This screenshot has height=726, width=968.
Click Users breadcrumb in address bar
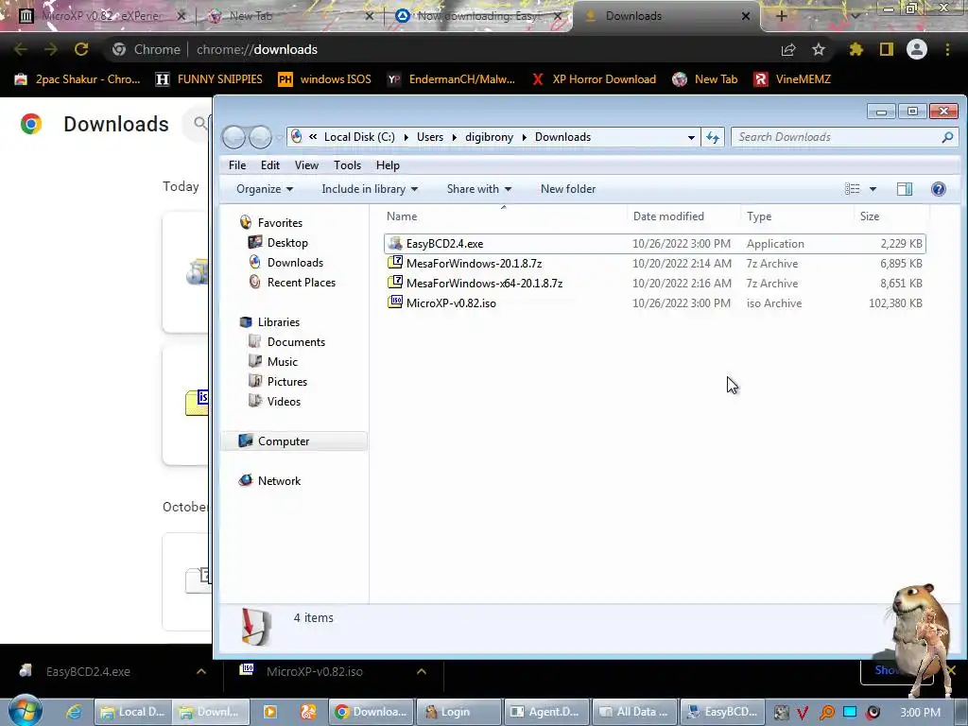click(x=430, y=137)
